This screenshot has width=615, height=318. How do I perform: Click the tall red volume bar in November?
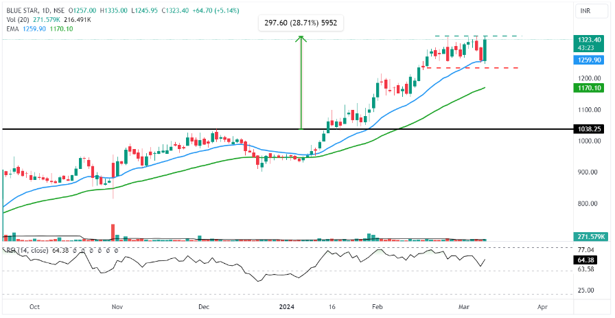pyautogui.click(x=113, y=231)
